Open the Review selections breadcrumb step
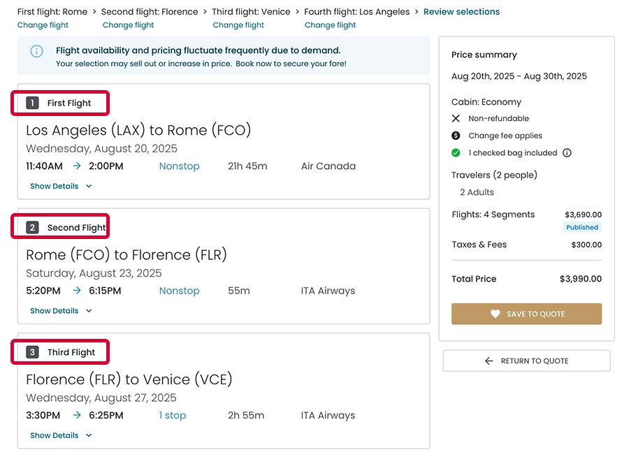This screenshot has width=629, height=457. (x=461, y=12)
